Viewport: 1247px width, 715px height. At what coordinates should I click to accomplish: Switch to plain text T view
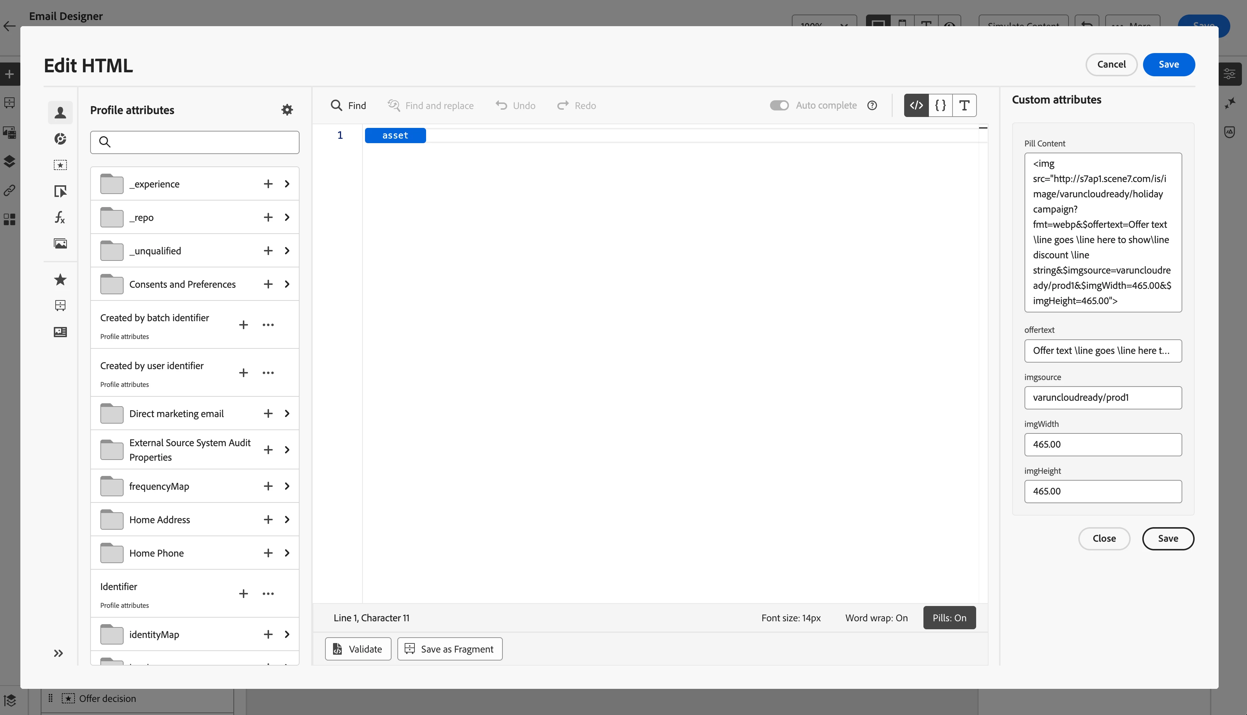tap(964, 105)
